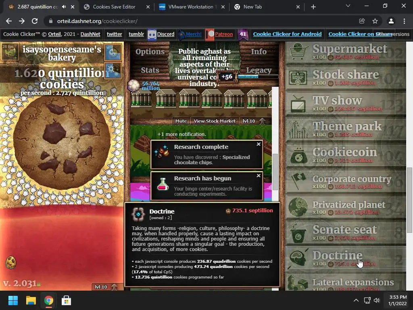Open the twitter link

click(114, 34)
